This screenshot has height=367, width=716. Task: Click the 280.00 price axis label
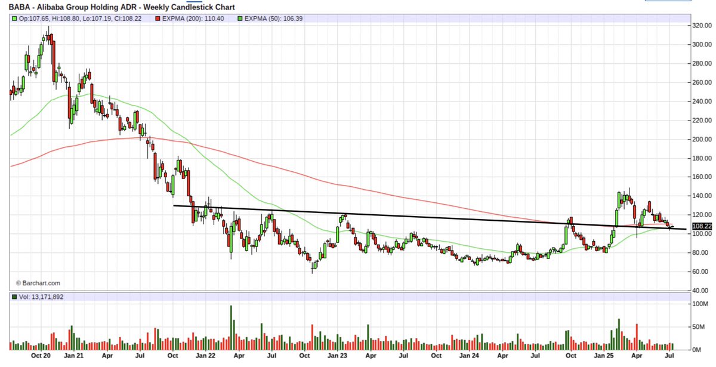(701, 63)
